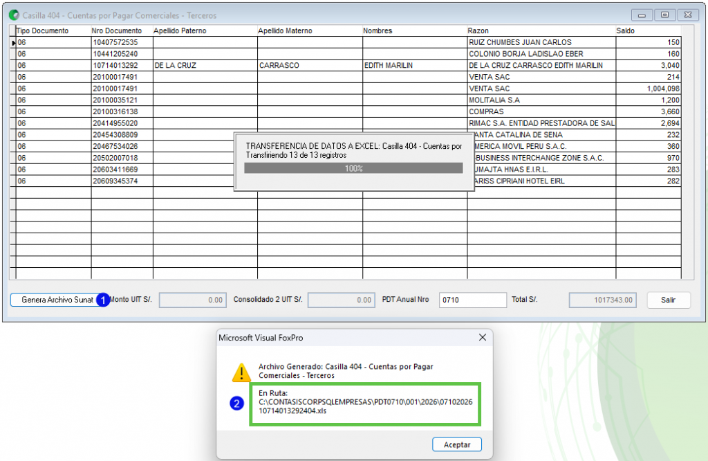The height and width of the screenshot is (461, 708).
Task: Select the row selector arrow of first record
Action: coord(13,42)
